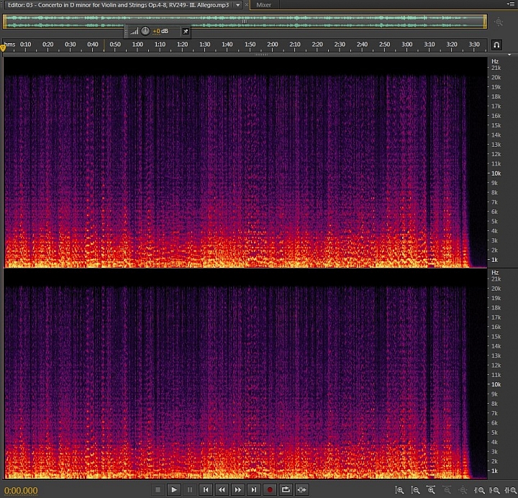
Task: Click 10k on upper channel frequency scale
Action: tap(496, 173)
